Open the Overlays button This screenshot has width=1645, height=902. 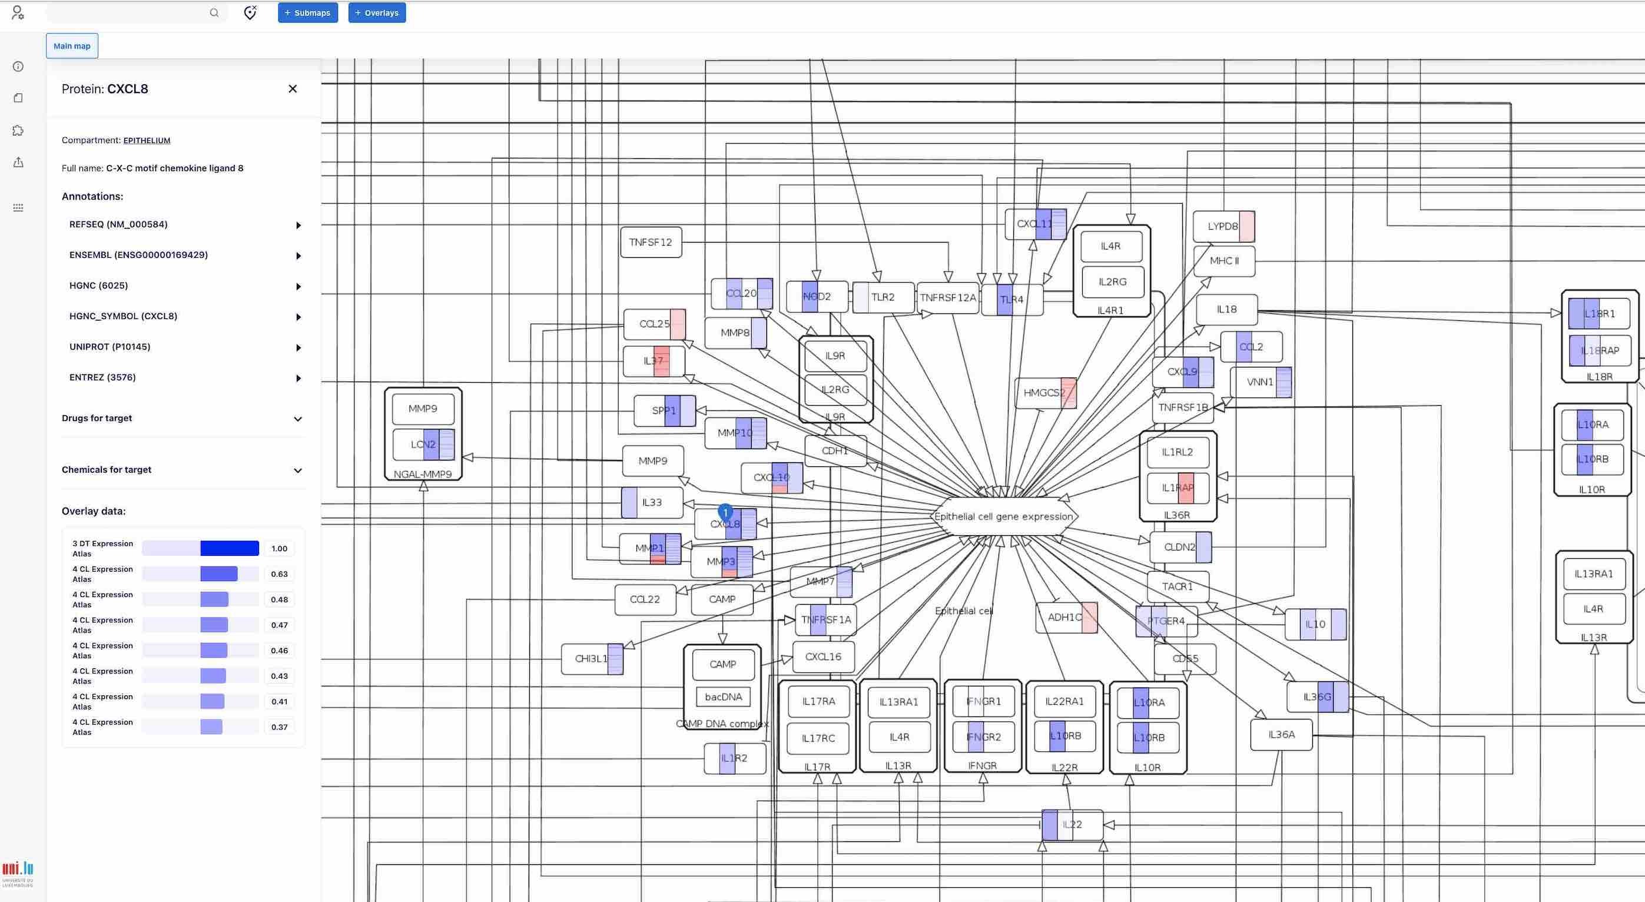(376, 12)
